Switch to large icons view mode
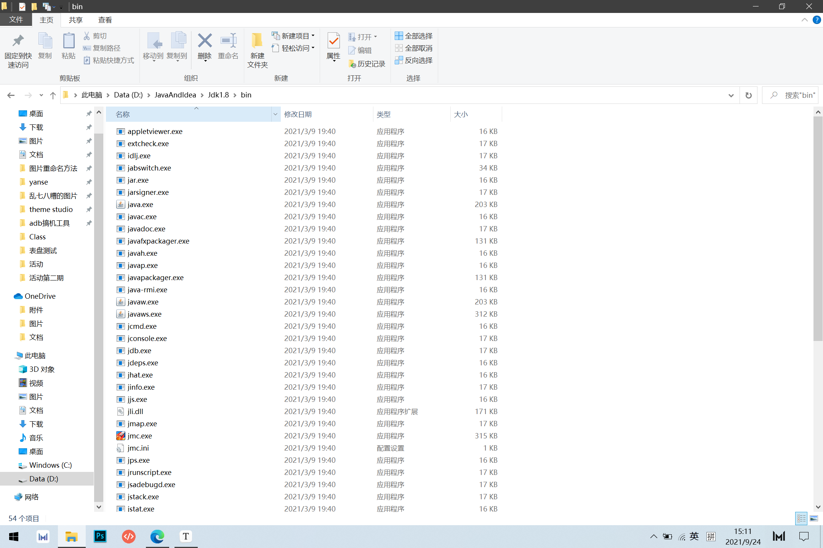The width and height of the screenshot is (823, 548). (x=813, y=518)
